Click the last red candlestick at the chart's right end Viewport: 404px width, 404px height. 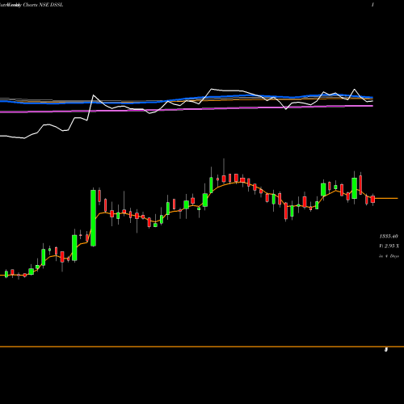[x=372, y=200]
